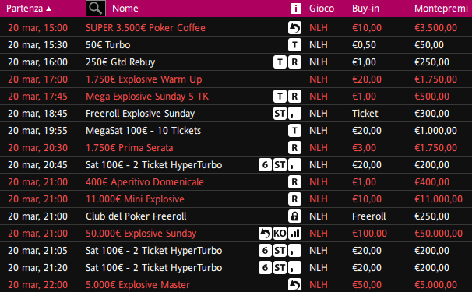
Task: Sort by the Nome column header
Action: [125, 9]
